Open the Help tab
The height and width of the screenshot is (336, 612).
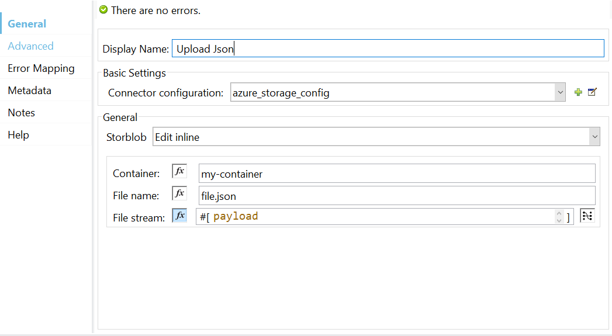tap(18, 135)
